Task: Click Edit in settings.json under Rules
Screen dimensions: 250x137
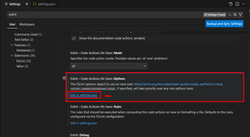Action: tap(84, 123)
